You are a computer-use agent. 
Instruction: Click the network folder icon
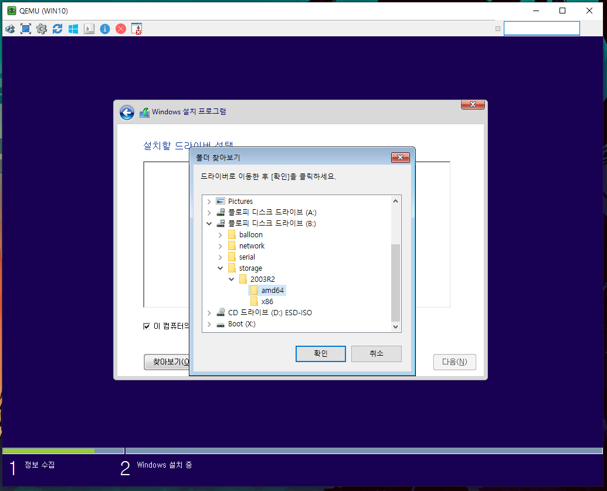tap(232, 246)
